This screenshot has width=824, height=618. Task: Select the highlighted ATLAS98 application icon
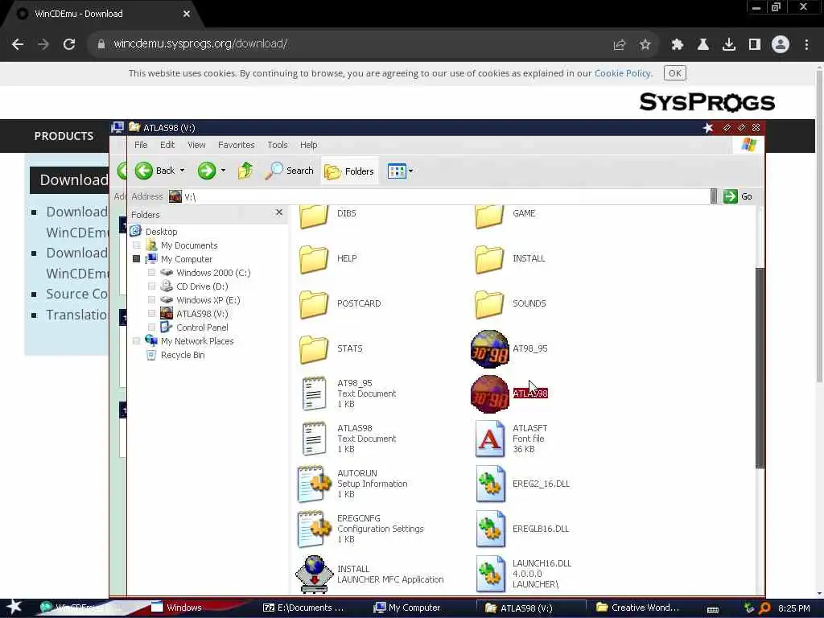(x=489, y=394)
